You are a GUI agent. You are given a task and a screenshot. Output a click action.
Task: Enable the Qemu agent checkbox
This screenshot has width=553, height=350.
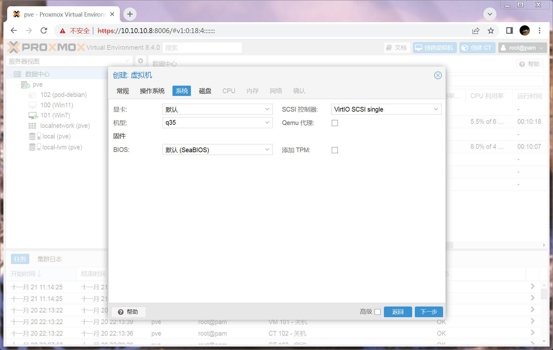coord(335,123)
